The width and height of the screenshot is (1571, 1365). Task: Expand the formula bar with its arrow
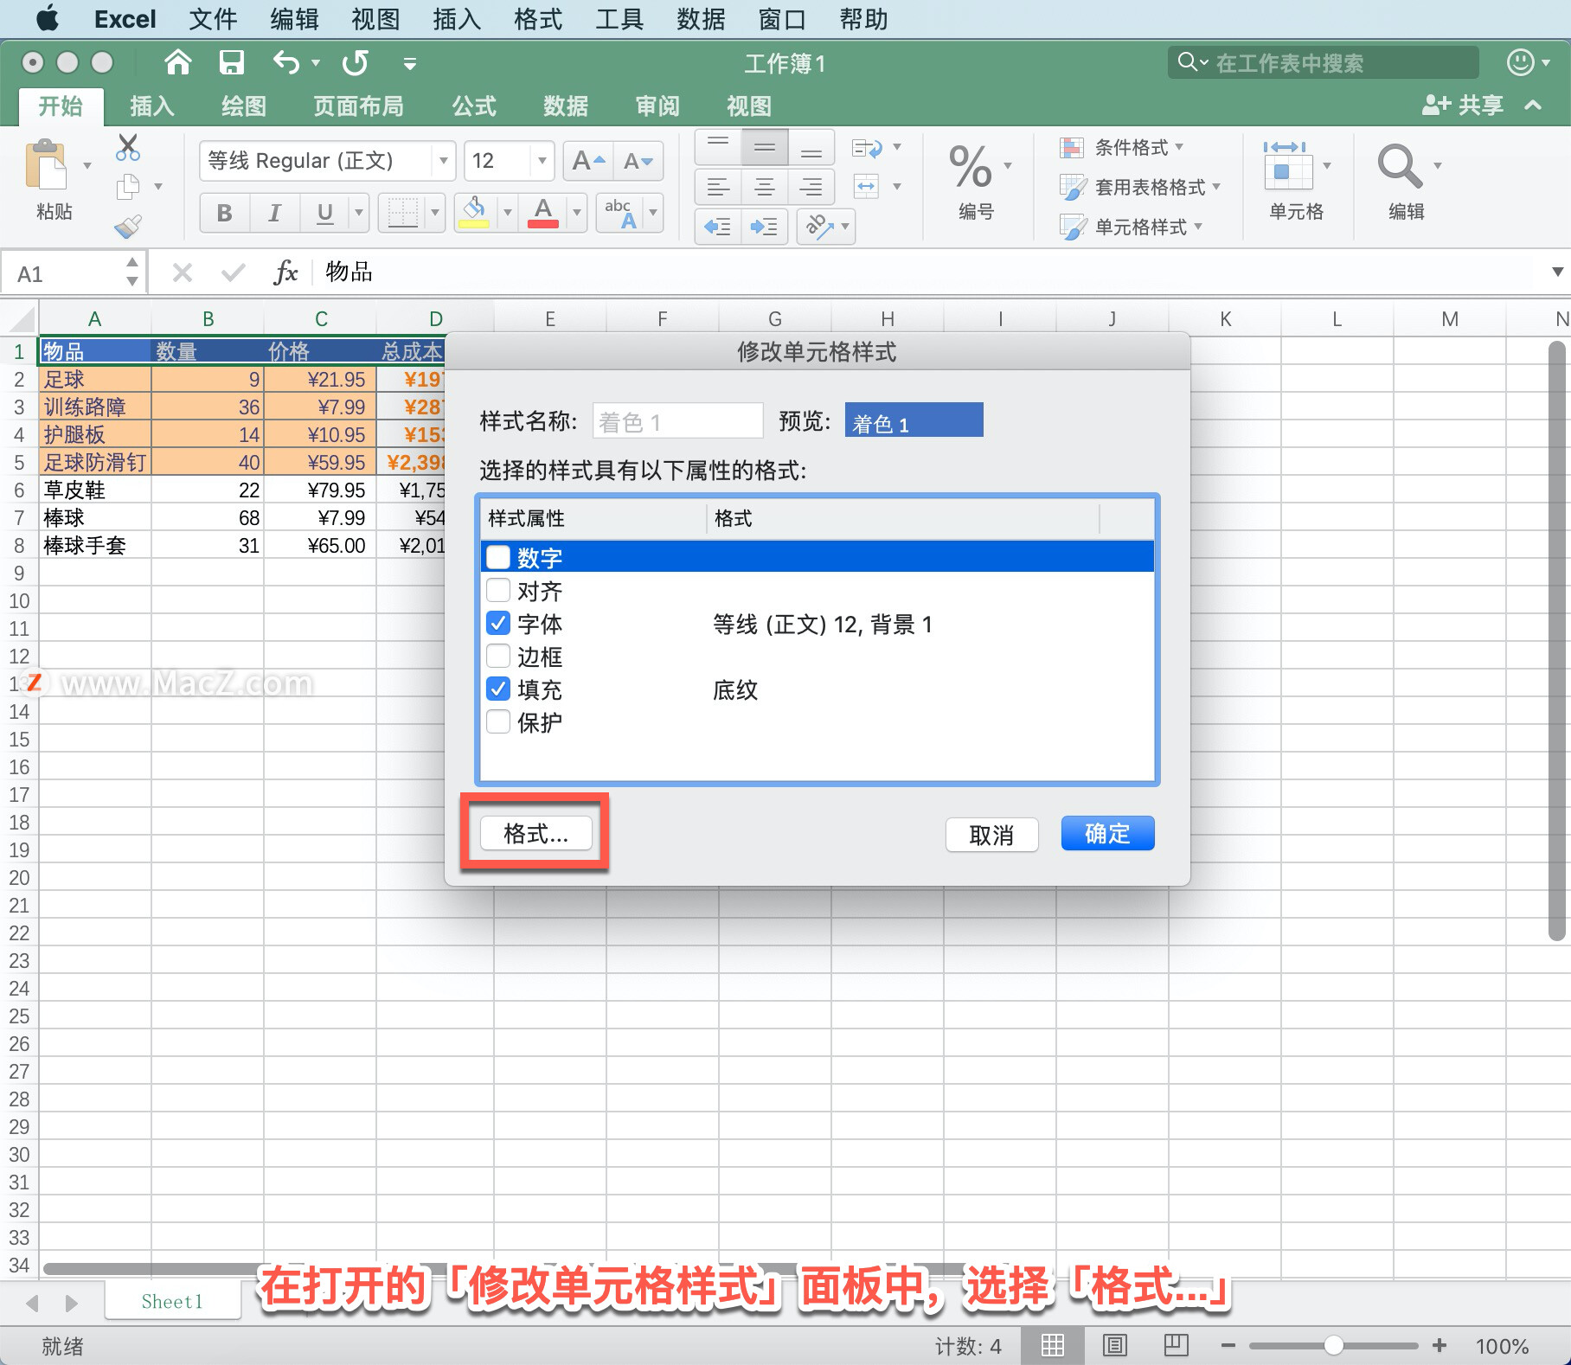1557,272
